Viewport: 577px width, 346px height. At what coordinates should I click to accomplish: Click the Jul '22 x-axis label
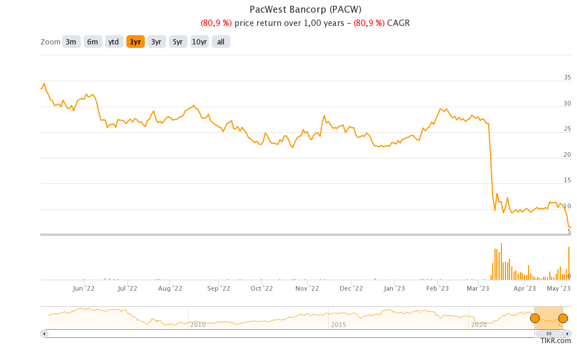click(128, 288)
